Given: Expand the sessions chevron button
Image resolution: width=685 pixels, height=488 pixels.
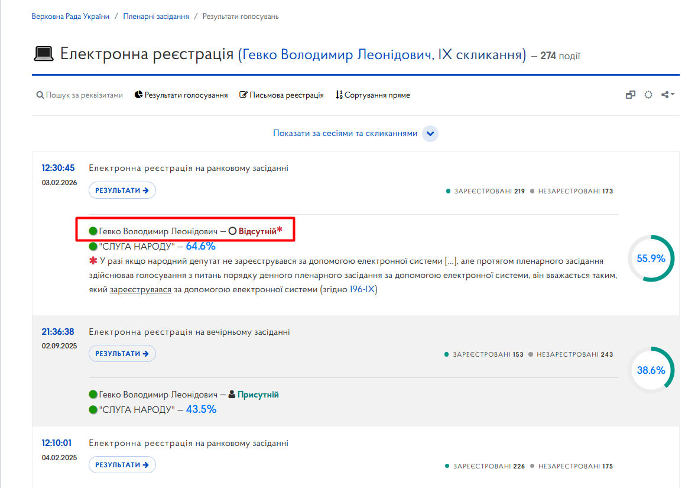Looking at the screenshot, I should coord(430,133).
